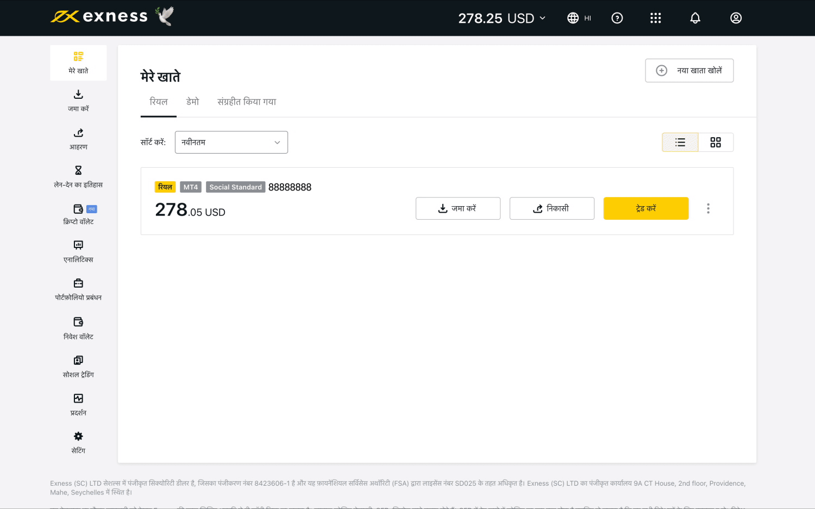Select the संग्रहीत किया गया tab
This screenshot has width=815, height=509.
coord(247,102)
